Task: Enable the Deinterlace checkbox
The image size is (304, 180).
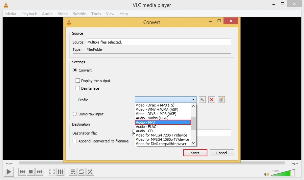Action: point(78,88)
